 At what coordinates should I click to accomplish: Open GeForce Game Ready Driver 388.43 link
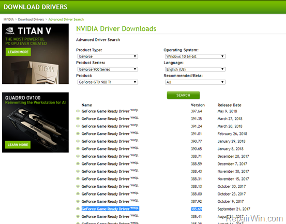(x=110, y=171)
